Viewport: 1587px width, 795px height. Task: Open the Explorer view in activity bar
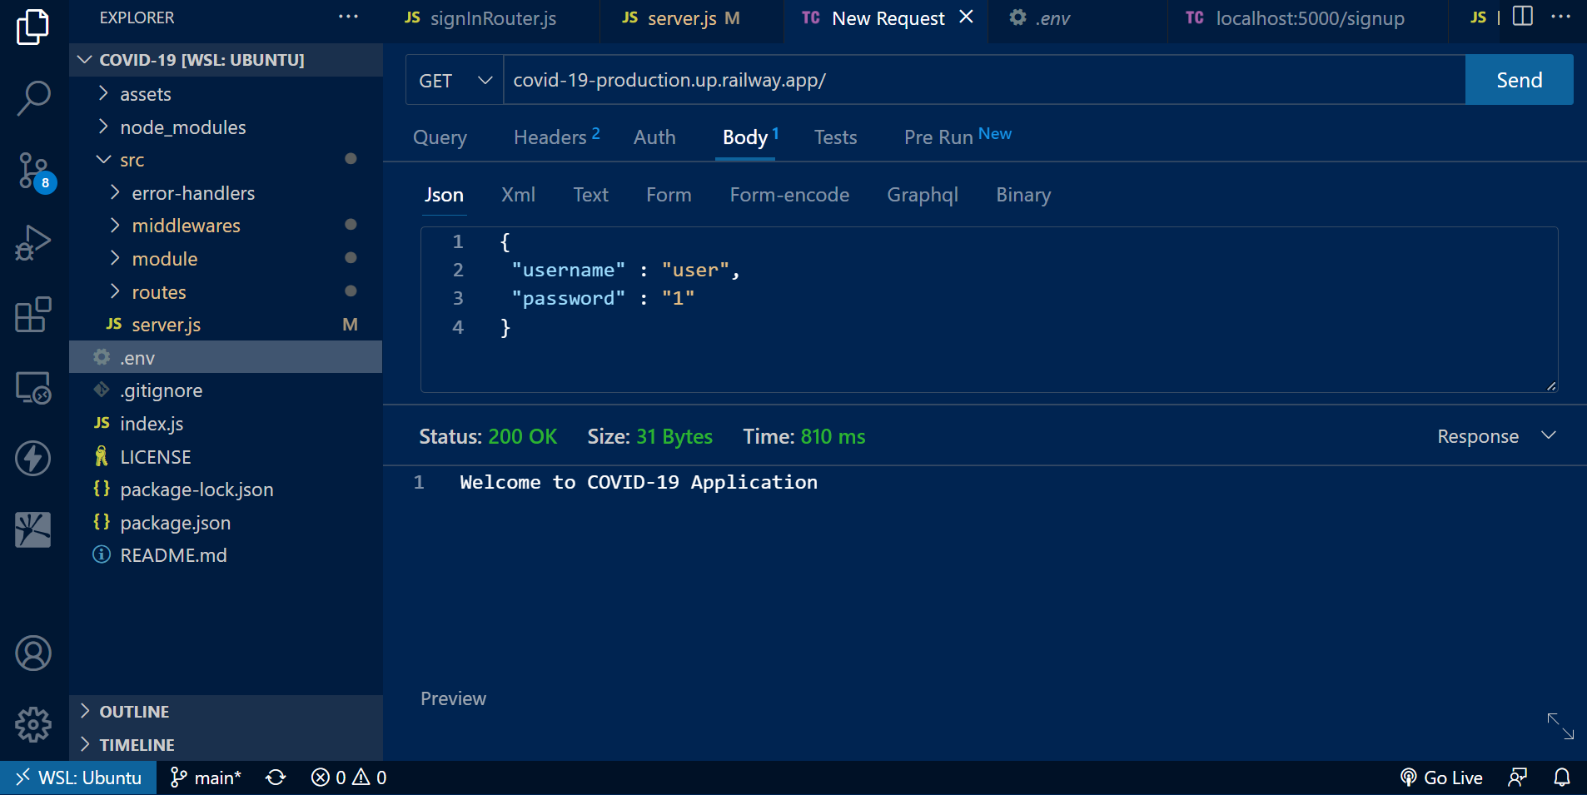click(33, 27)
